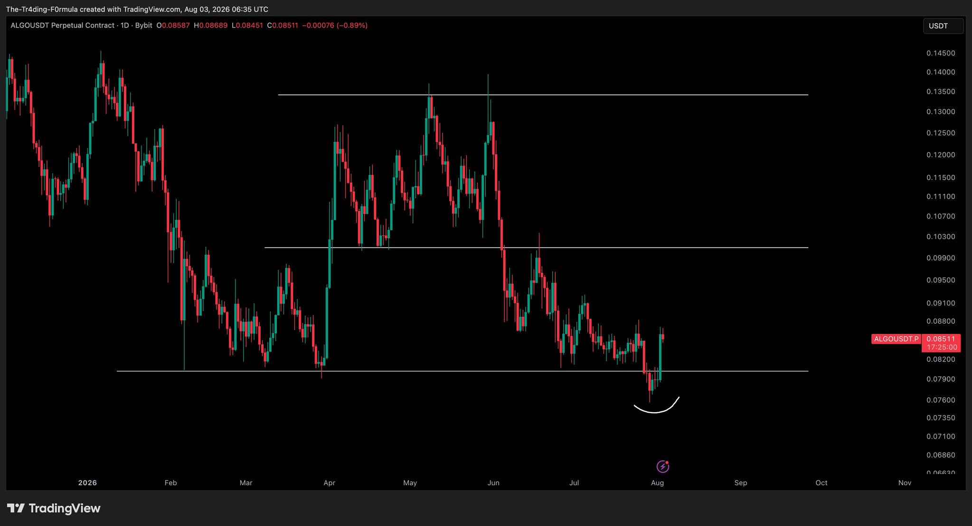Click the 2026 year label on time axis

tap(87, 483)
